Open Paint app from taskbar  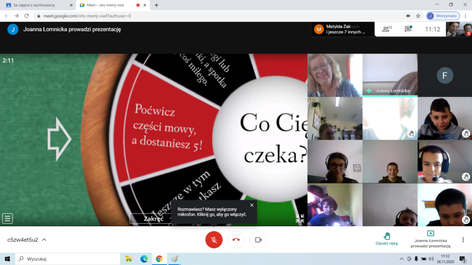(174, 259)
